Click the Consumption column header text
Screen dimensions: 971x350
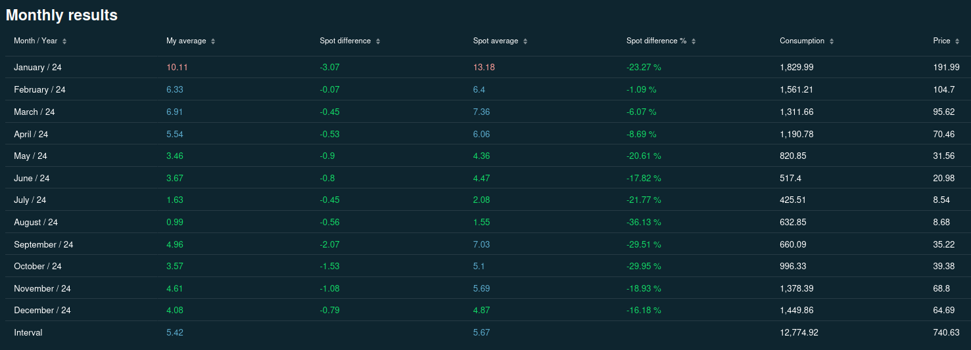tap(801, 41)
